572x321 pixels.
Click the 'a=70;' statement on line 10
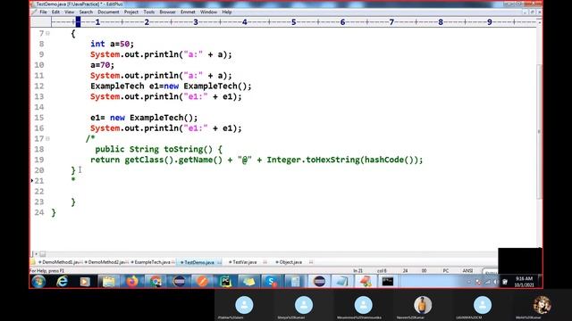(x=102, y=65)
